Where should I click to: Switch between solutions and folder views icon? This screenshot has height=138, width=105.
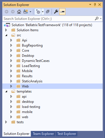[x=26, y=12]
